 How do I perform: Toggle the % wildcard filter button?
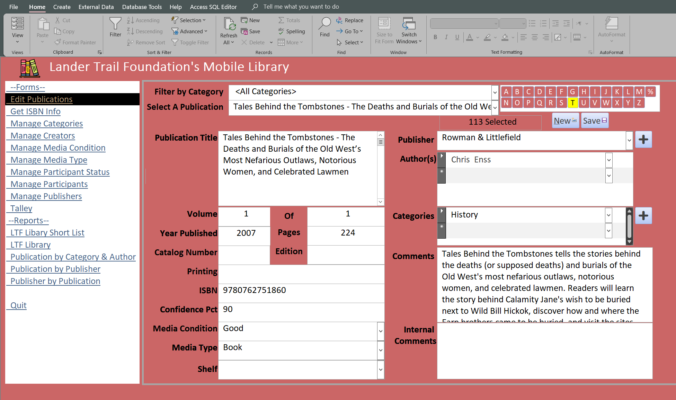tap(650, 92)
